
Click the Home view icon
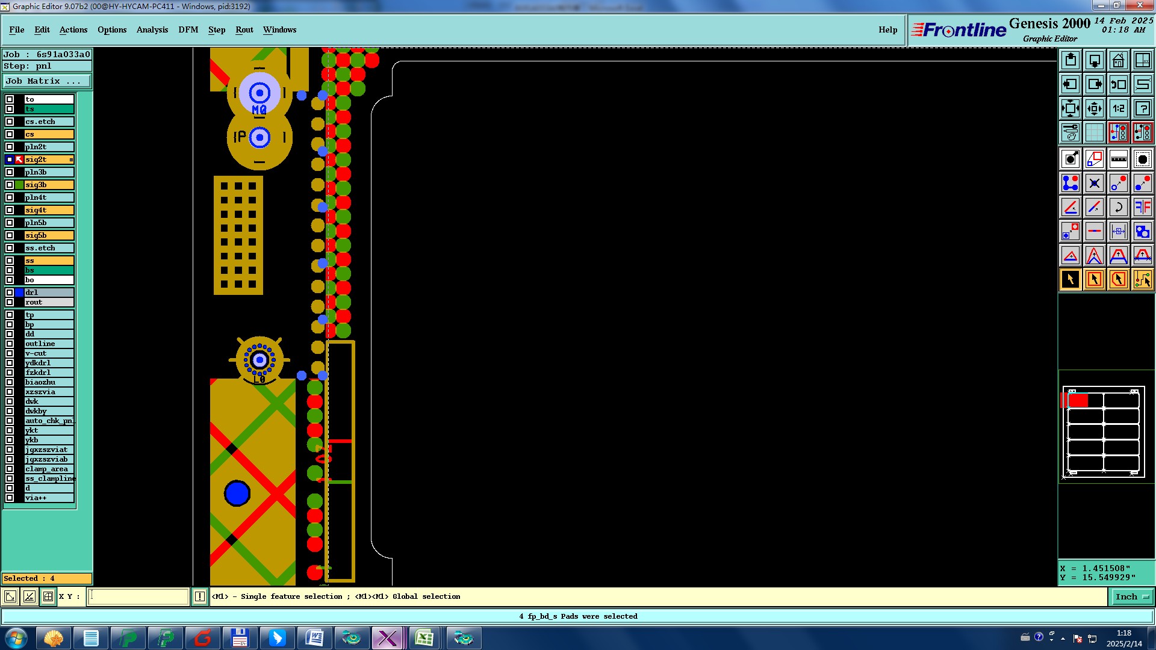pyautogui.click(x=1118, y=60)
